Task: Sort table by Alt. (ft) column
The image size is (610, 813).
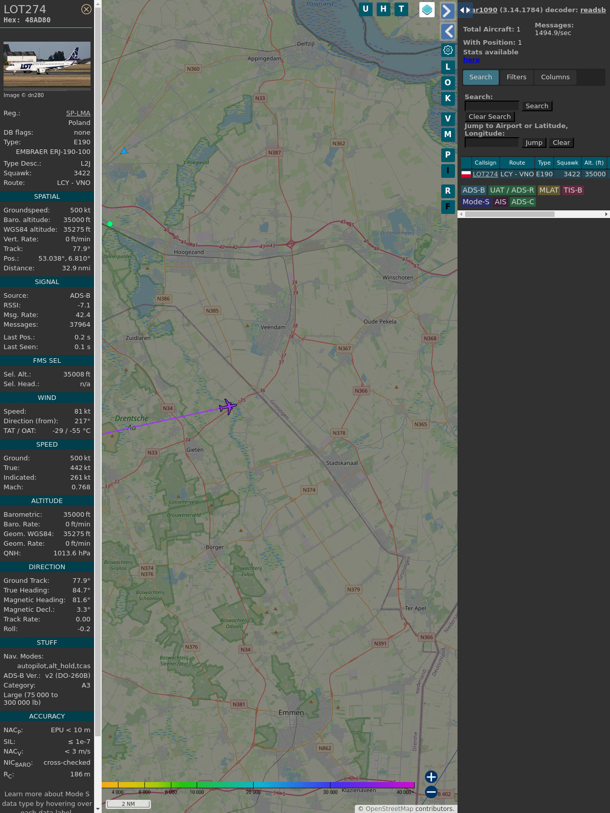Action: (x=594, y=163)
